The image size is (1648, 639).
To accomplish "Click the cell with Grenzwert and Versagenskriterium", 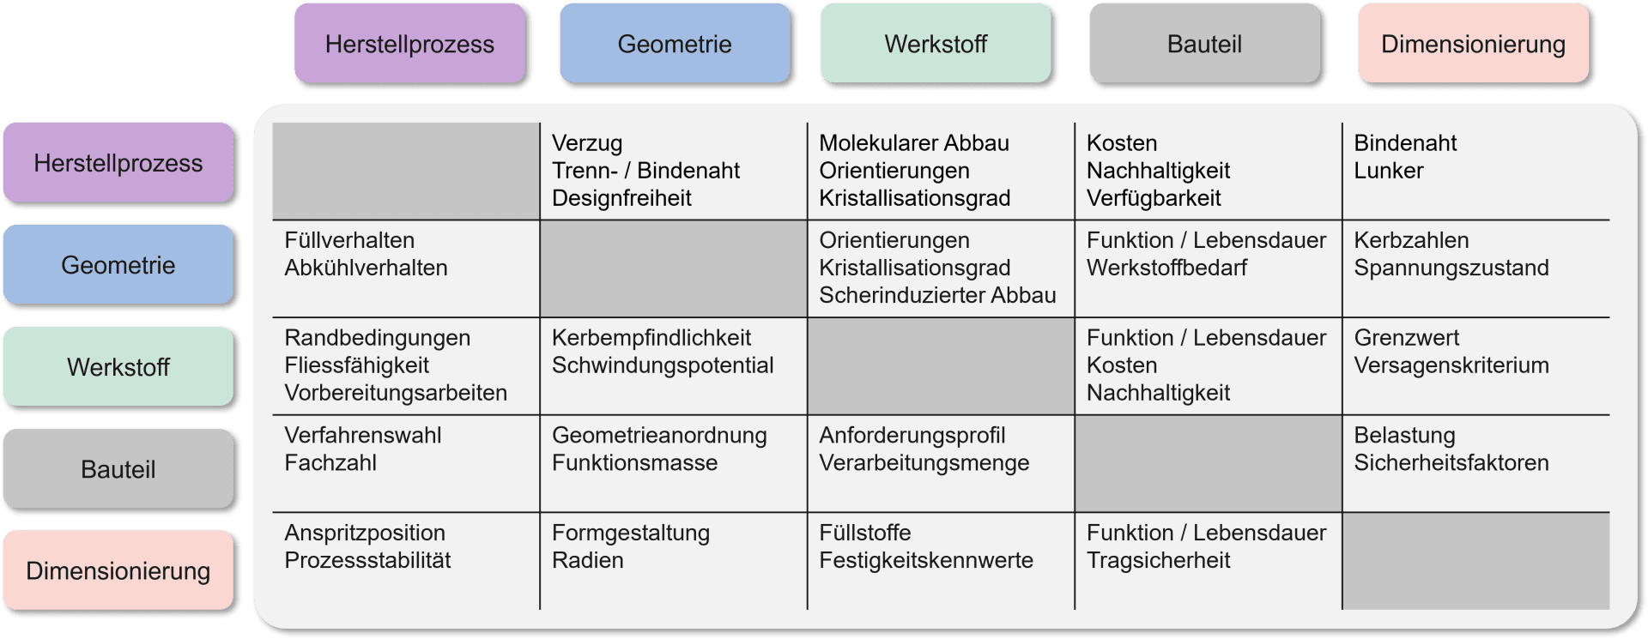I will tap(1475, 366).
